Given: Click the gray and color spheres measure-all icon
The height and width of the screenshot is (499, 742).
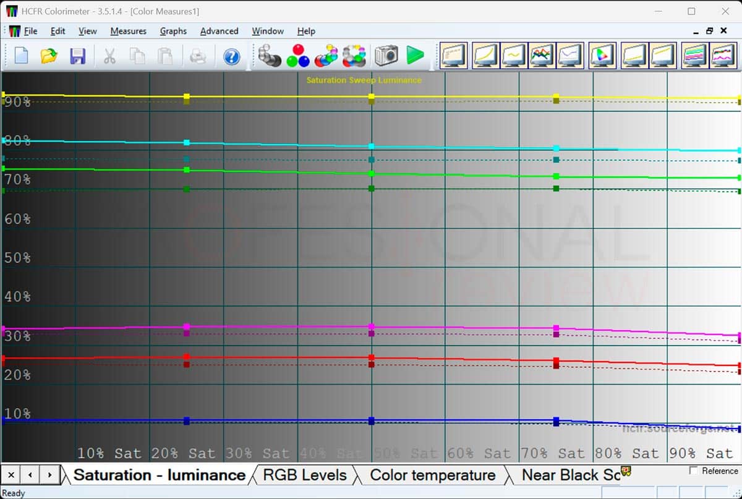Looking at the screenshot, I should (356, 56).
